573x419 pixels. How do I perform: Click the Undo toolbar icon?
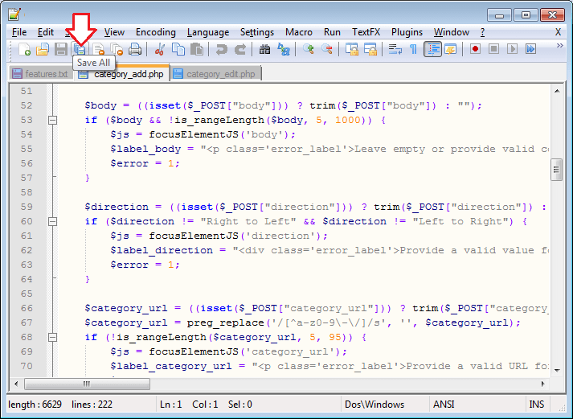pyautogui.click(x=222, y=50)
